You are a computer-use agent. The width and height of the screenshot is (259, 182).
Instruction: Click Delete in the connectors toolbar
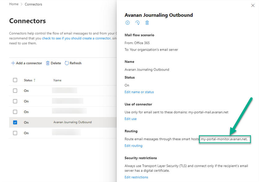[53, 63]
